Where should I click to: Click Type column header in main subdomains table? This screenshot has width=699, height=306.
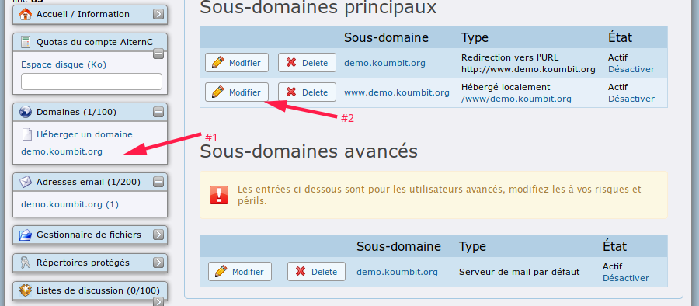coord(475,38)
